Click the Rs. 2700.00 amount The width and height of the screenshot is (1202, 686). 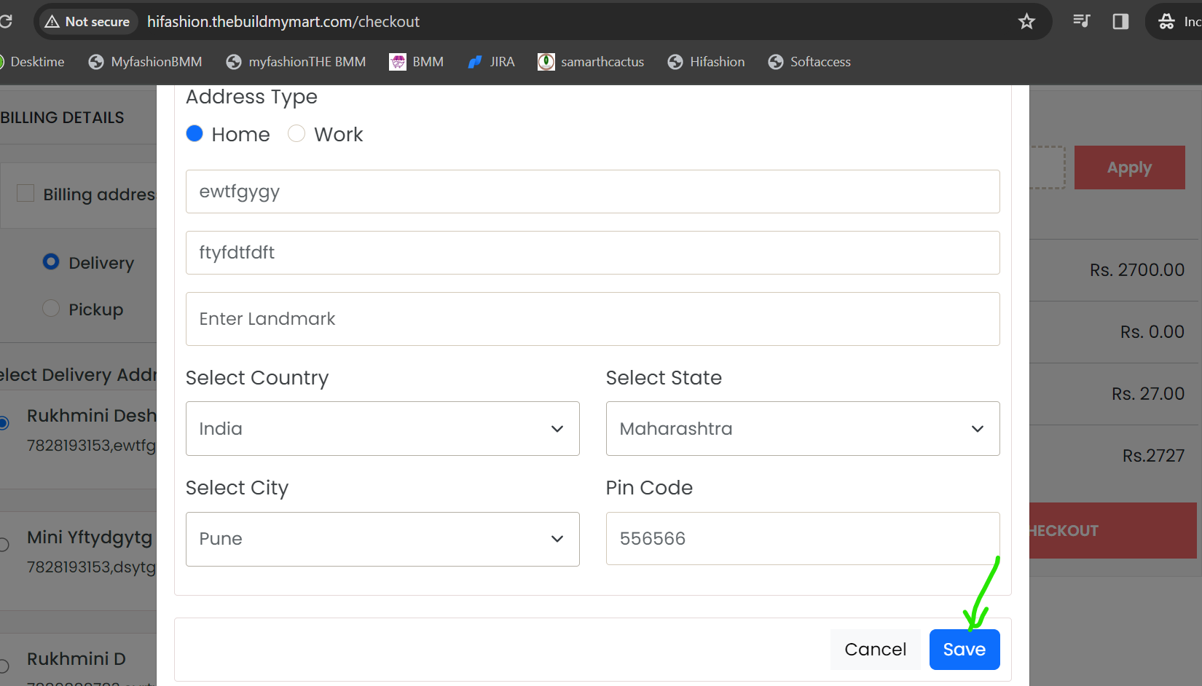coord(1137,270)
